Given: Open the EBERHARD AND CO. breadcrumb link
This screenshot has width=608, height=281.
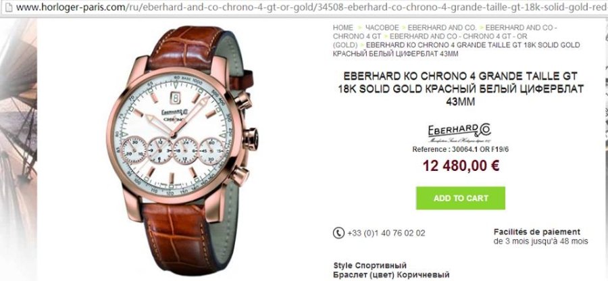Looking at the screenshot, I should (442, 28).
